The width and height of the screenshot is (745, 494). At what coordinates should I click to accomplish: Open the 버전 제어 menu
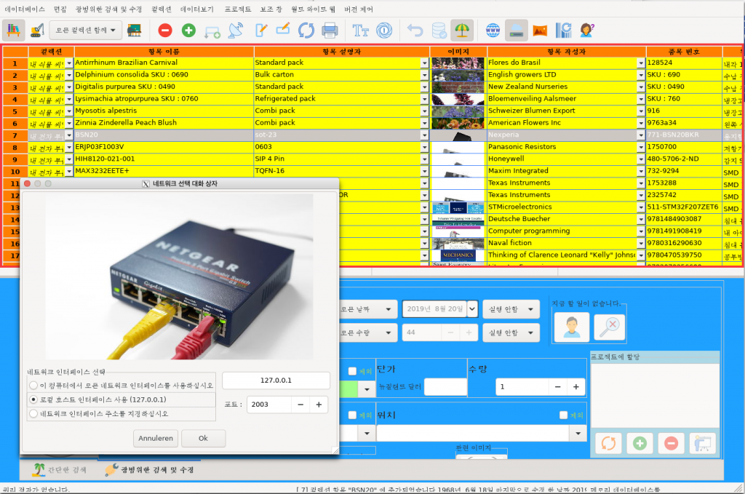tap(358, 9)
